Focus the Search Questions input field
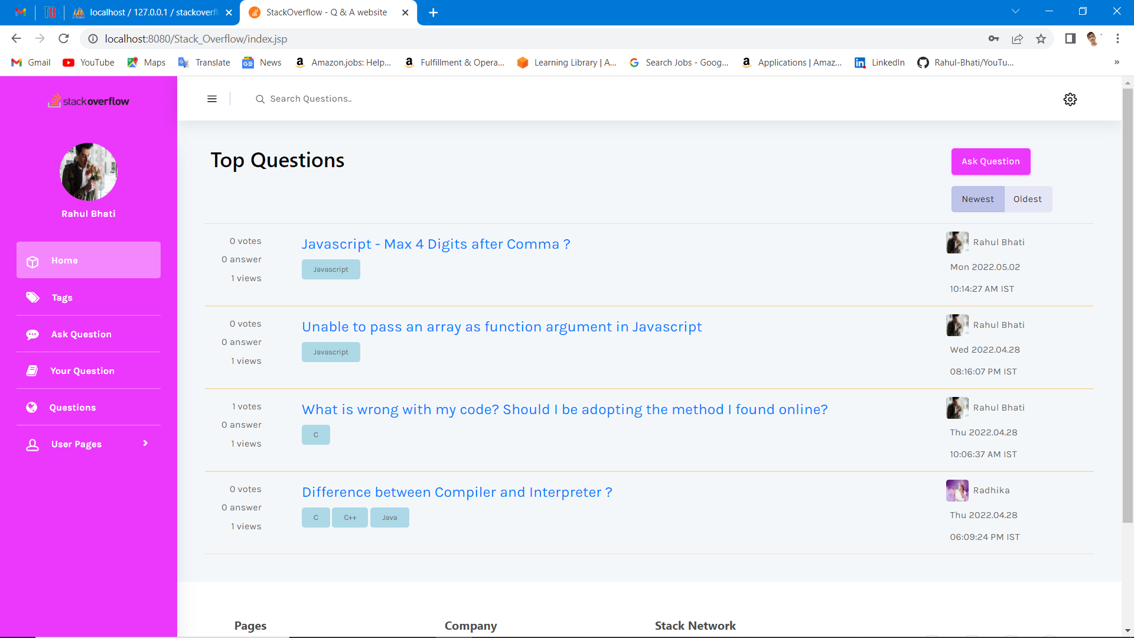The image size is (1134, 638). pyautogui.click(x=413, y=99)
